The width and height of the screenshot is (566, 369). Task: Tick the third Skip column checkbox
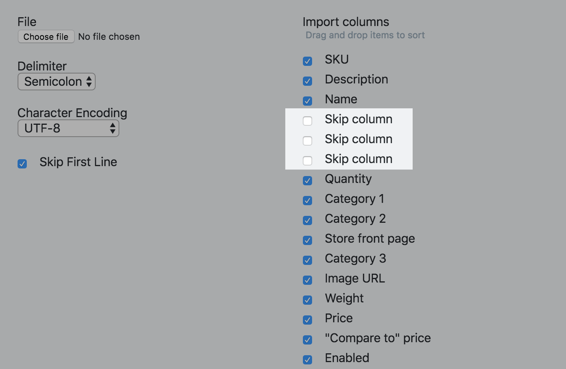pyautogui.click(x=307, y=161)
